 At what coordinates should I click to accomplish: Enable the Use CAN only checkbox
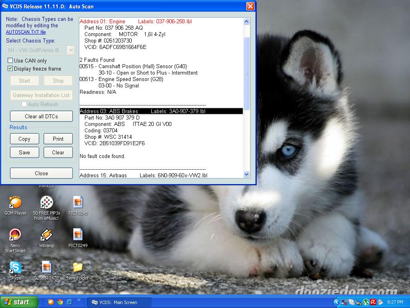10,61
